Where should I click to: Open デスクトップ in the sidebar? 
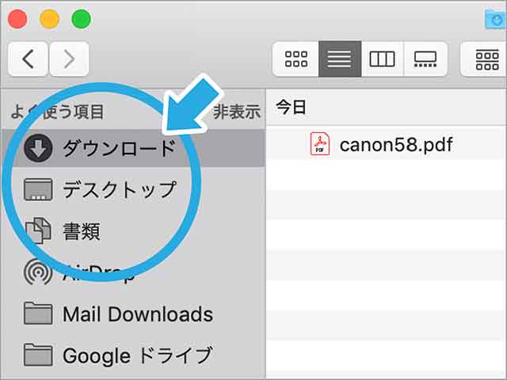click(x=133, y=189)
